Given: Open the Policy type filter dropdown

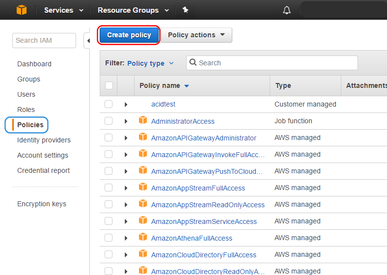Looking at the screenshot, I should point(151,63).
